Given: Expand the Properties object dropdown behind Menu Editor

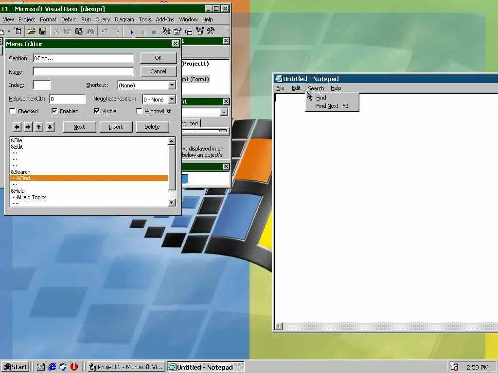Looking at the screenshot, I should [x=224, y=112].
